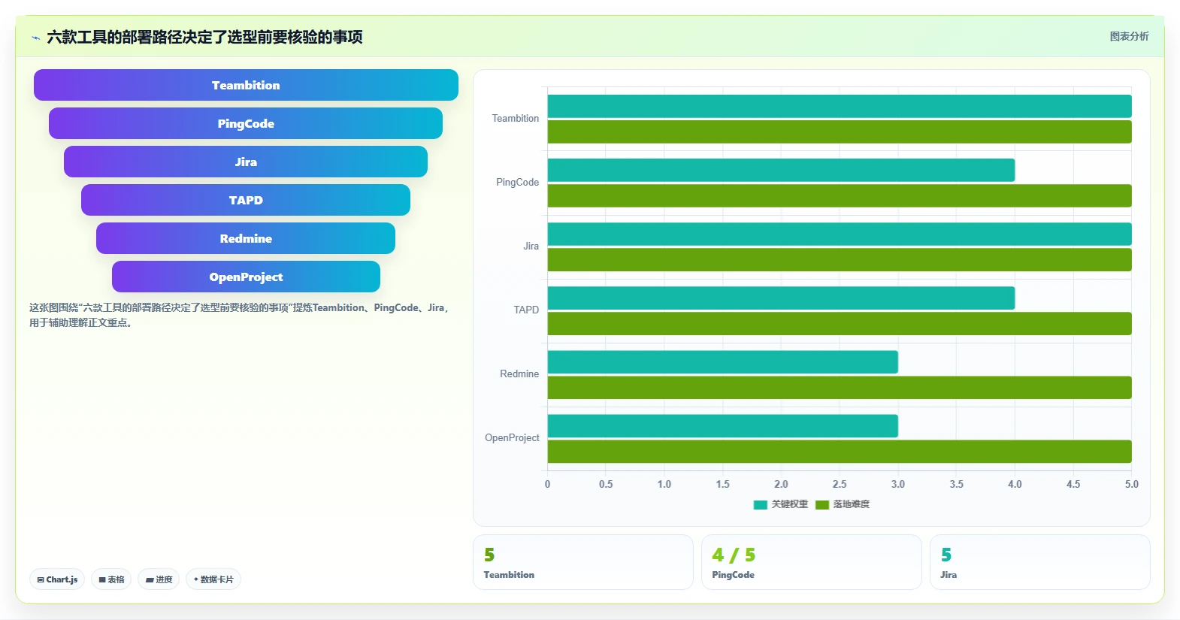Select the PingCode funnel bar
The height and width of the screenshot is (620, 1180).
point(246,123)
